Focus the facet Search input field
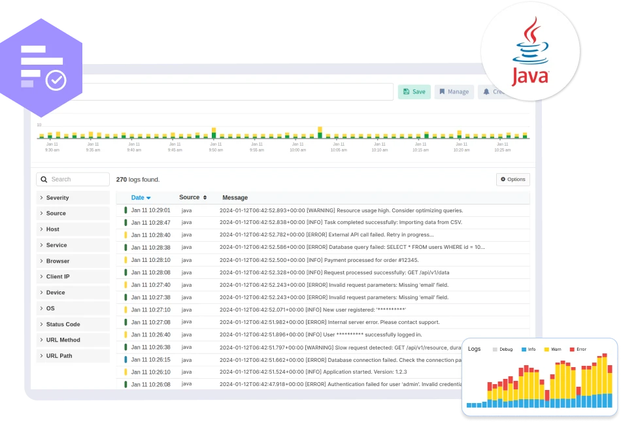The width and height of the screenshot is (621, 422). [x=73, y=180]
